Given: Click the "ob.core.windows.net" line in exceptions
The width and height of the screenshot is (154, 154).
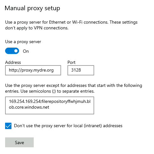Looking at the screenshot, I should coord(29,107).
